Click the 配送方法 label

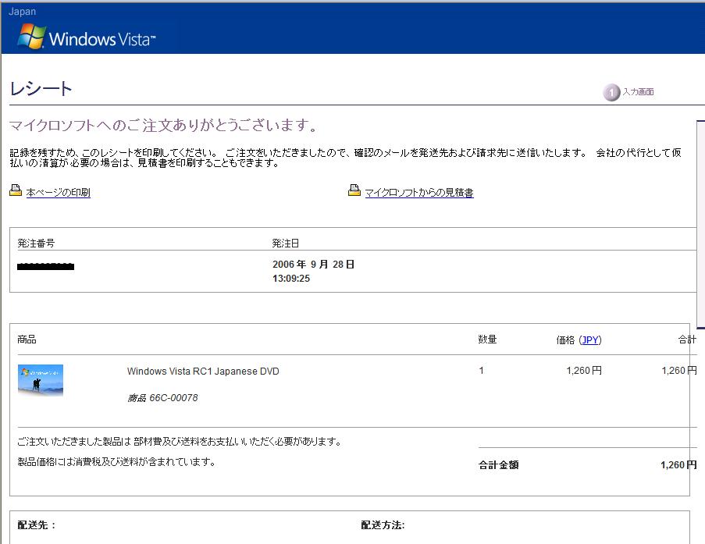click(x=383, y=525)
